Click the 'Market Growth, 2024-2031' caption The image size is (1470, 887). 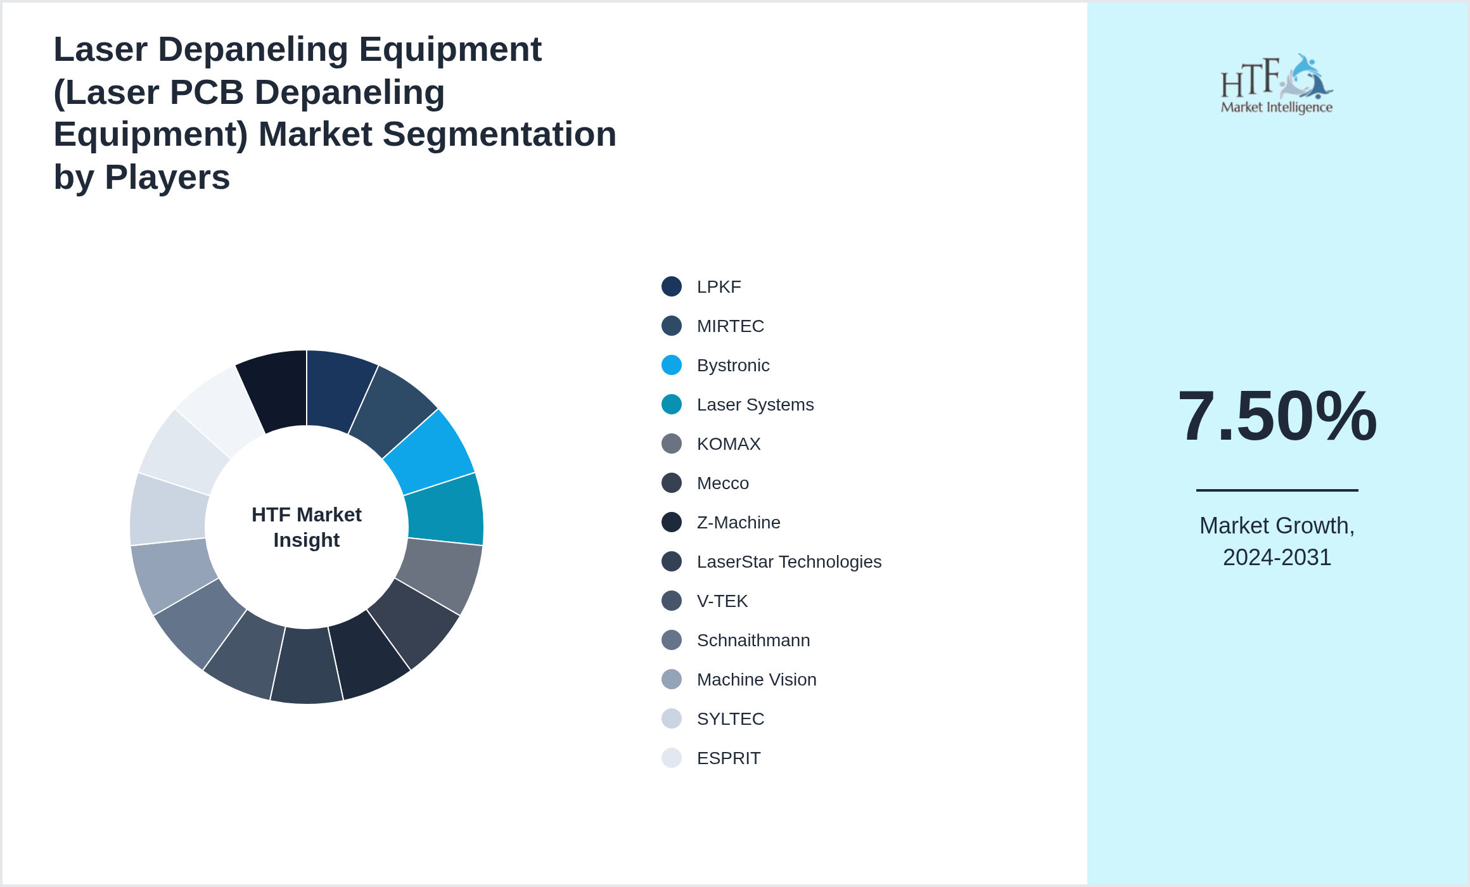[1277, 542]
